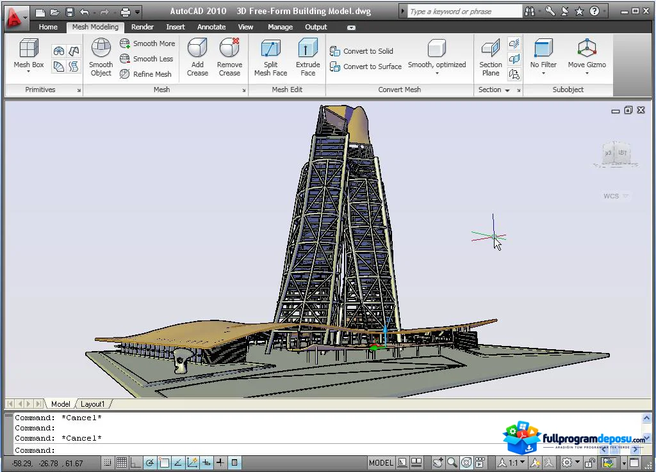Expand the Section panel dropdown arrow
This screenshot has height=472, width=656.
(x=507, y=90)
